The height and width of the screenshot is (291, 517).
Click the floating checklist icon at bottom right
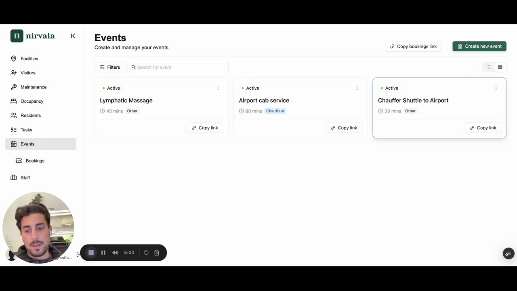pyautogui.click(x=509, y=253)
